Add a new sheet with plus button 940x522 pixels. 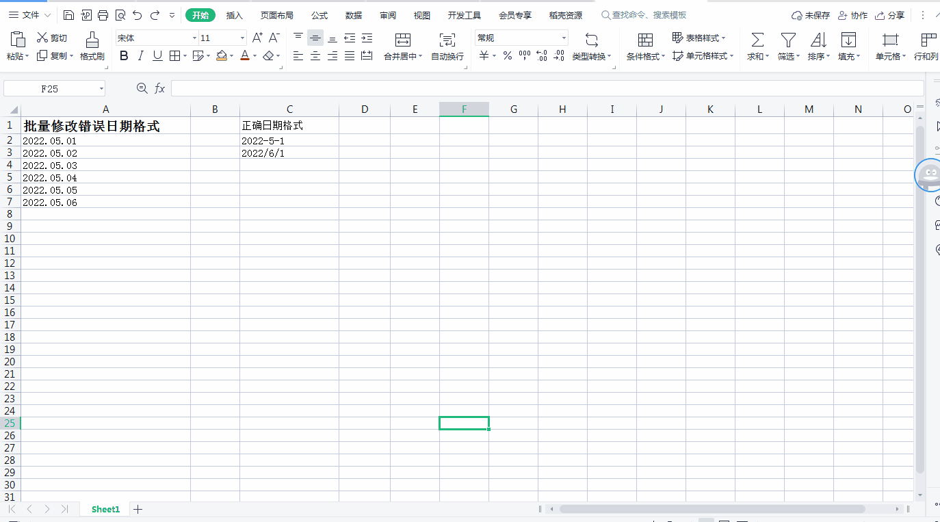pyautogui.click(x=138, y=509)
